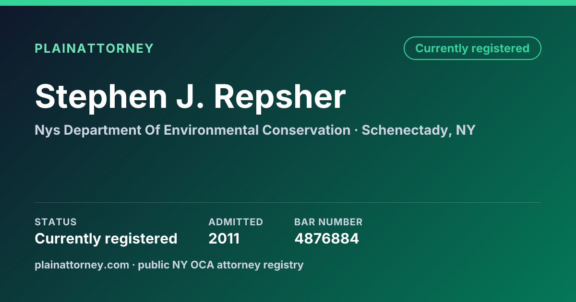Click the BAR NUMBER label

[x=328, y=222]
